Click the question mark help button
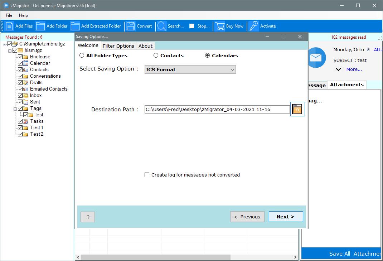The width and height of the screenshot is (383, 261). click(88, 217)
